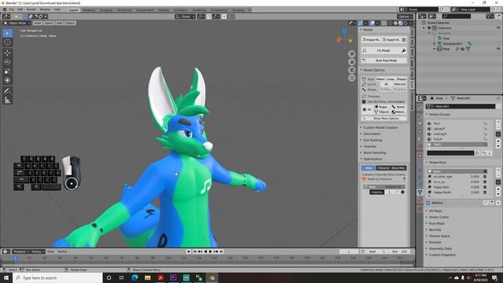Click the help question mark in Optimization panel
Viewport: 503px width, 283px height.
point(404,179)
